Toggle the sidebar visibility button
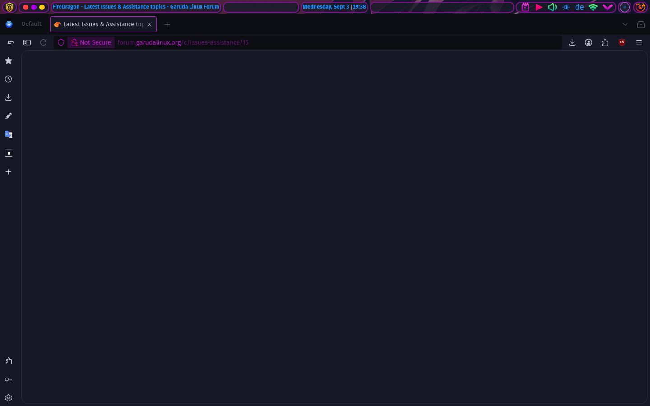 pos(27,42)
